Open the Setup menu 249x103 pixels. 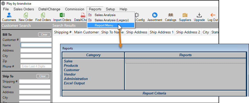(110, 9)
